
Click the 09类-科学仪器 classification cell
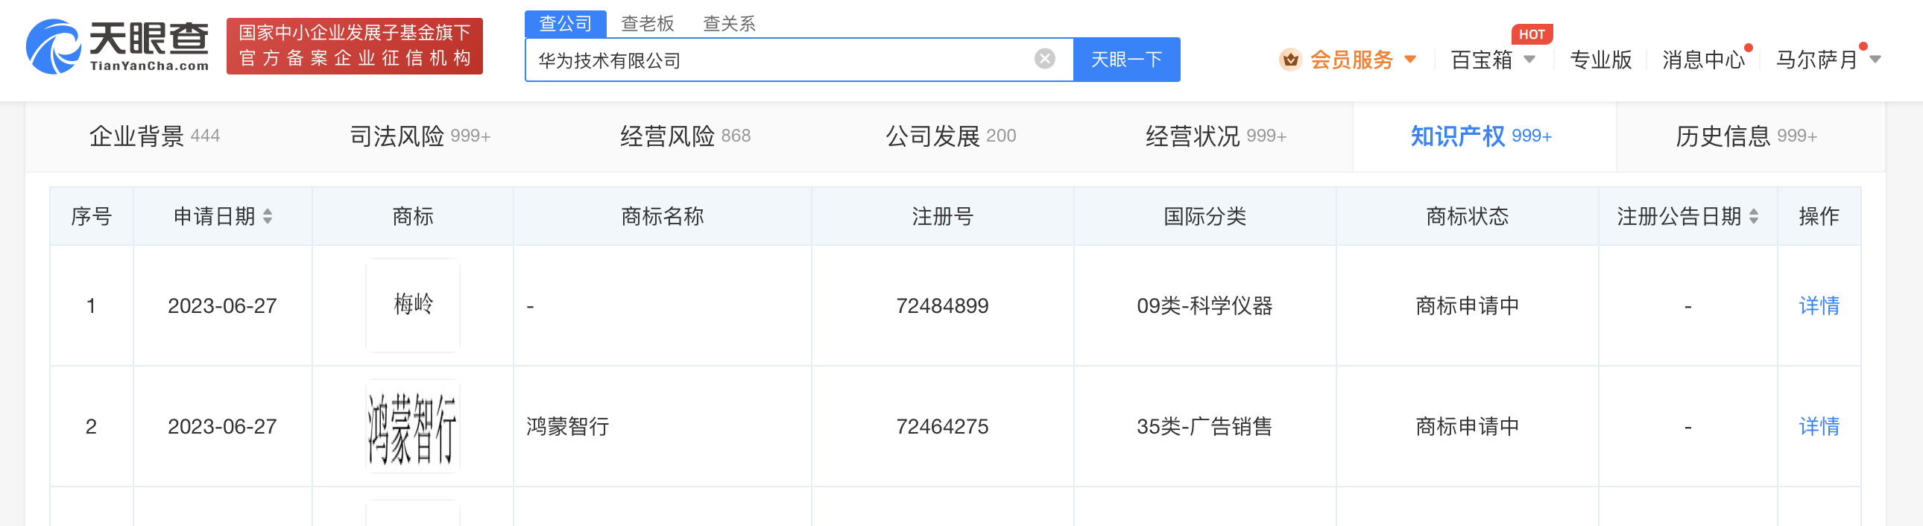pos(1205,306)
